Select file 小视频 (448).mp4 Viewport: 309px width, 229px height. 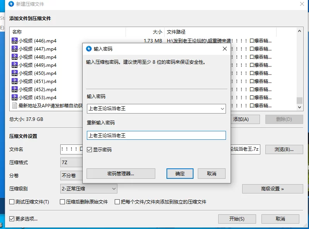pyautogui.click(x=37, y=57)
